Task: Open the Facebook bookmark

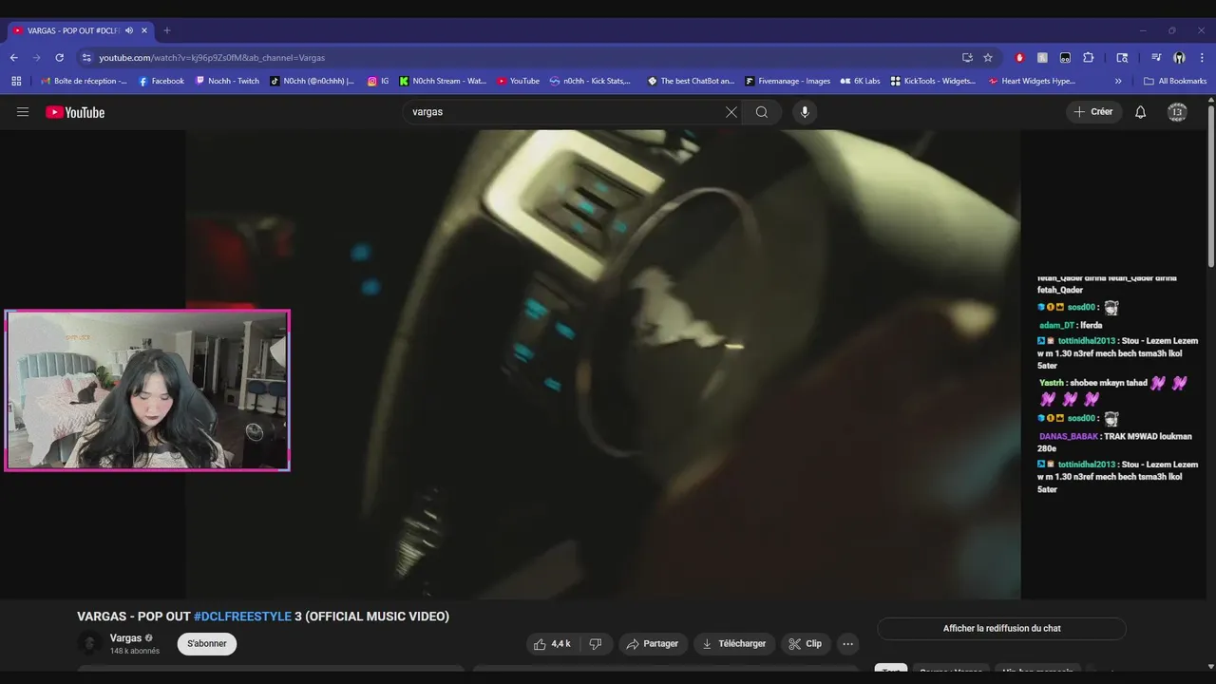Action: coord(161,81)
